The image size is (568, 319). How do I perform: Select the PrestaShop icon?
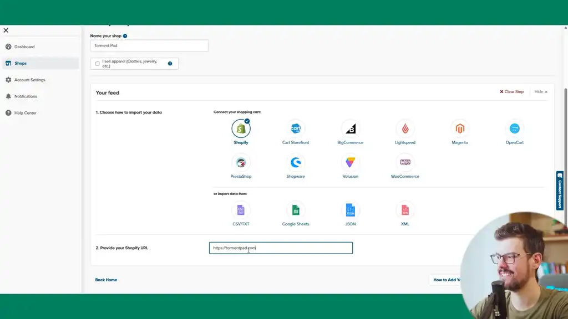pyautogui.click(x=241, y=162)
